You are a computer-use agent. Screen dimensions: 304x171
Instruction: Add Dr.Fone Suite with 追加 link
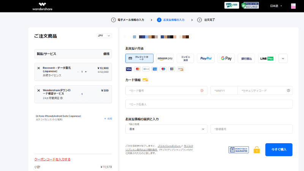pos(108,119)
